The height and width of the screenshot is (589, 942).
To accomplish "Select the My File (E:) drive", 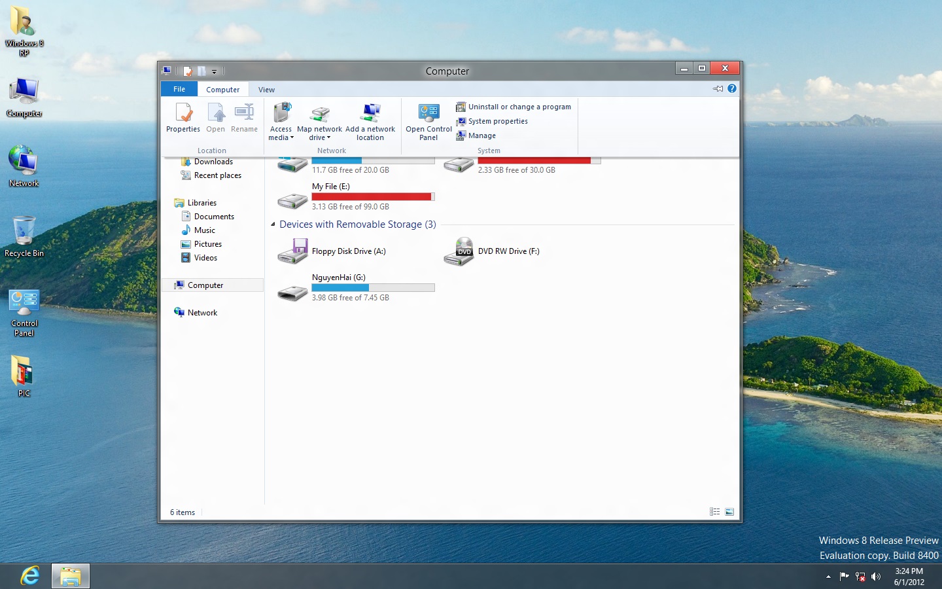I will click(x=355, y=196).
